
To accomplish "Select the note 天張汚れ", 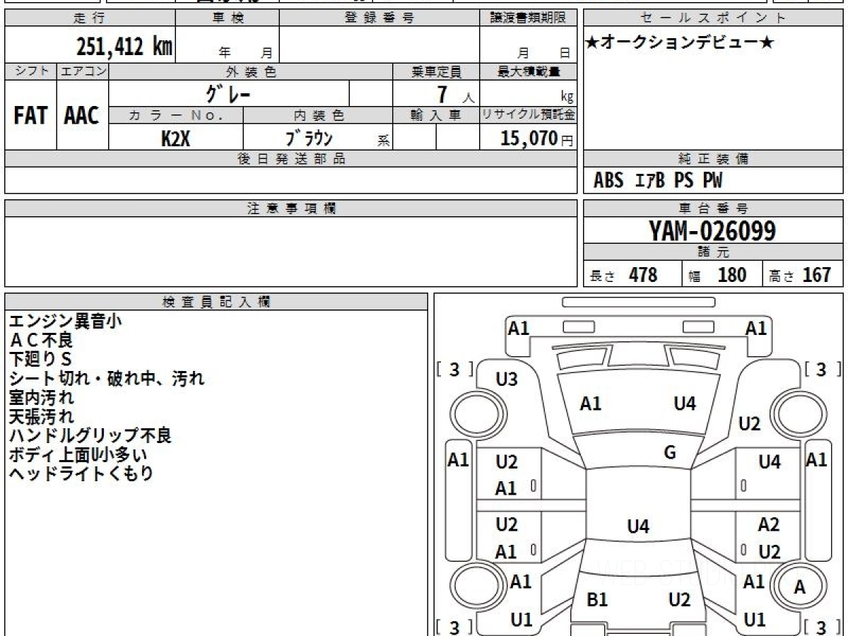I will 41,416.
